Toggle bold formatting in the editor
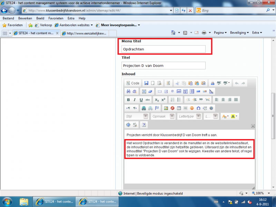Image resolution: width=276 pixels, height=207 pixels. click(128, 100)
